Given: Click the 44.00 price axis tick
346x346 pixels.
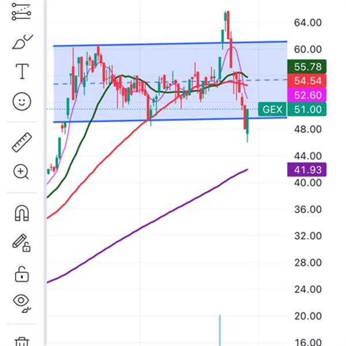Looking at the screenshot, I should click(307, 156).
